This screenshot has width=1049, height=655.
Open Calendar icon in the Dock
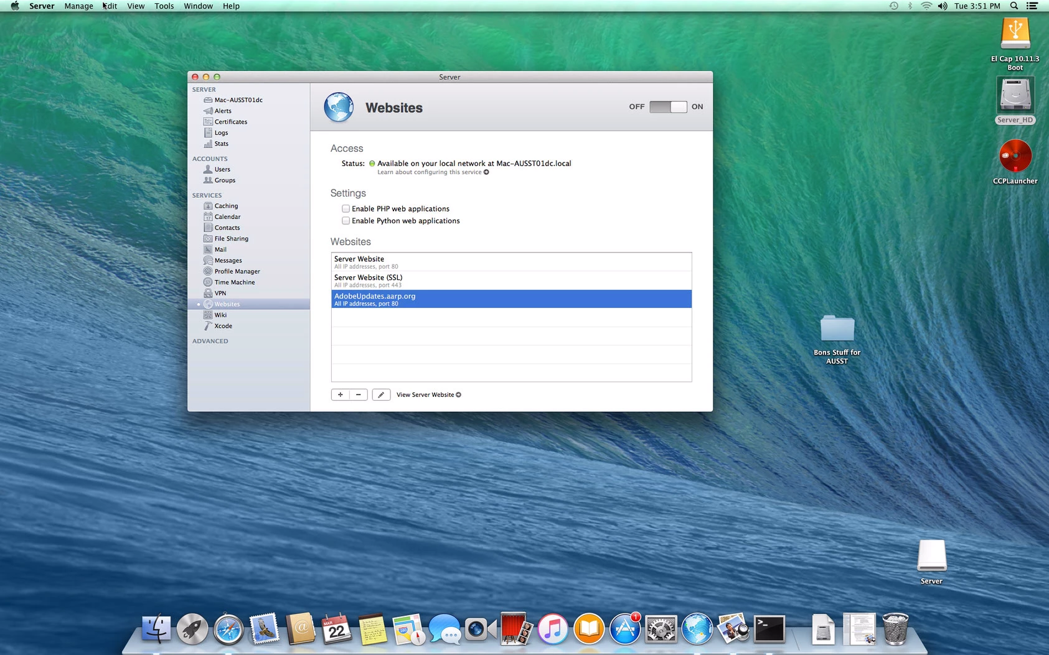(337, 629)
